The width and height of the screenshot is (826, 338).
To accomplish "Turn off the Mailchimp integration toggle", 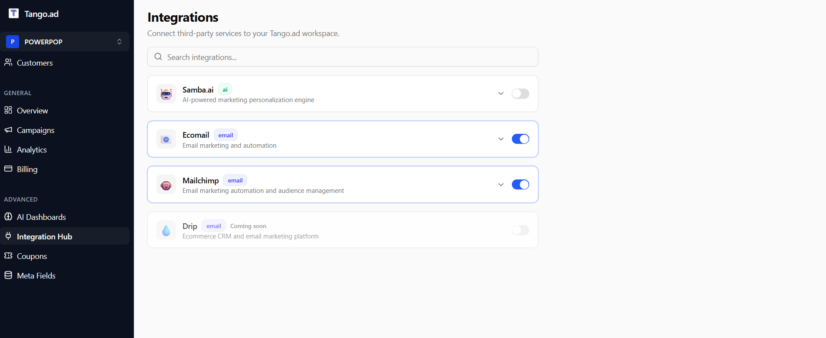I will pos(521,185).
